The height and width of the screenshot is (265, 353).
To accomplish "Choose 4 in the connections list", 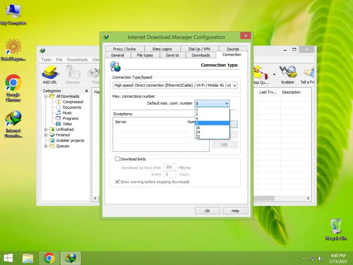I will point(212,119).
